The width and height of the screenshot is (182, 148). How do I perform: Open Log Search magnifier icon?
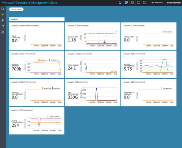tap(3, 20)
